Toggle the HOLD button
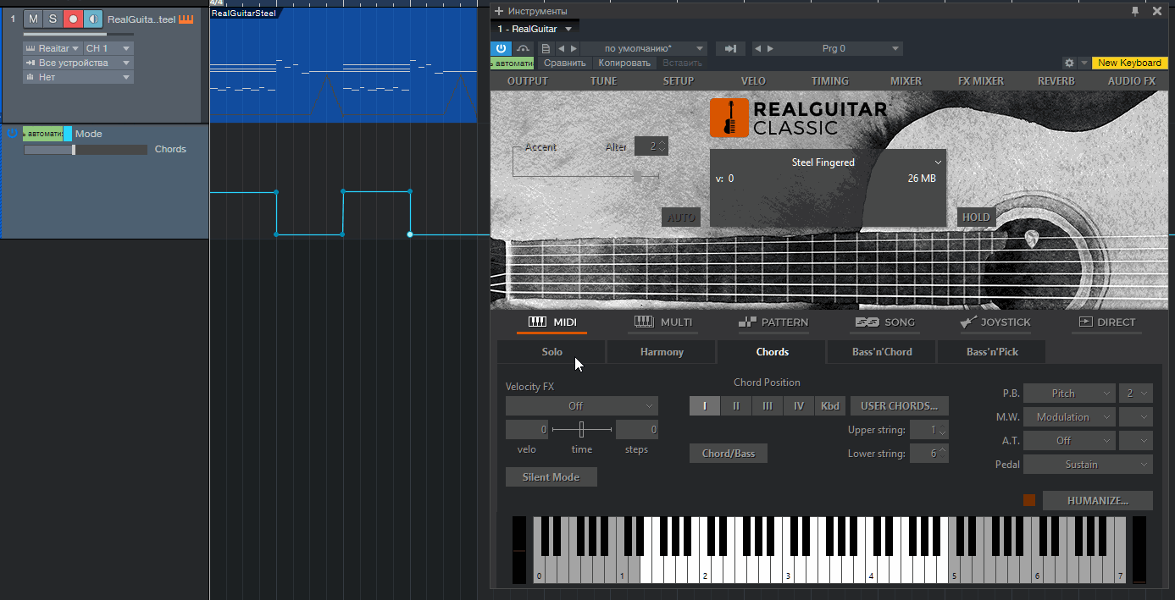Image resolution: width=1175 pixels, height=600 pixels. [x=975, y=217]
